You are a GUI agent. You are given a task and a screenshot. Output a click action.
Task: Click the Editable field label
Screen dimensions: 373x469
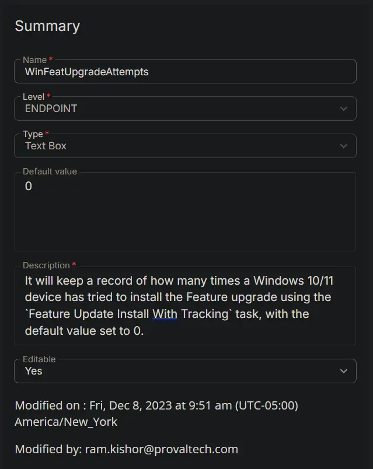pyautogui.click(x=39, y=359)
